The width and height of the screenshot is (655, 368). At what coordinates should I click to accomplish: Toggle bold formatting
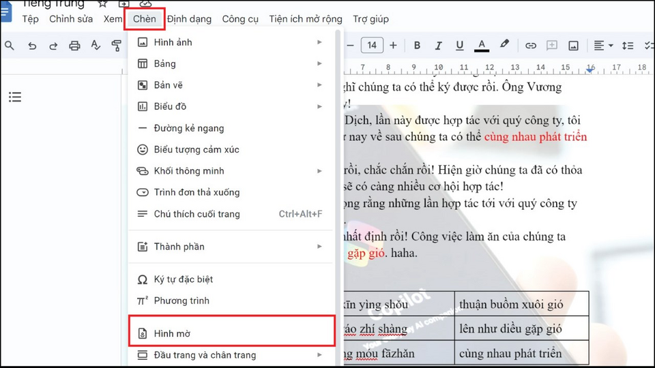pyautogui.click(x=417, y=46)
